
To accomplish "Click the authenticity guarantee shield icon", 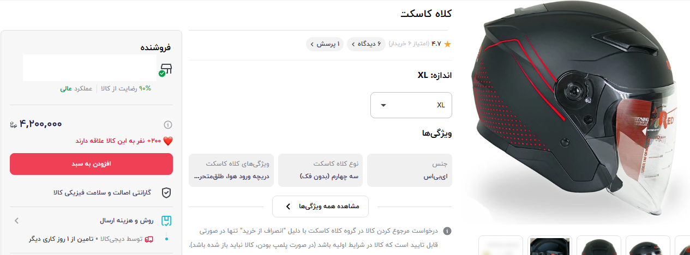I will pos(166,193).
